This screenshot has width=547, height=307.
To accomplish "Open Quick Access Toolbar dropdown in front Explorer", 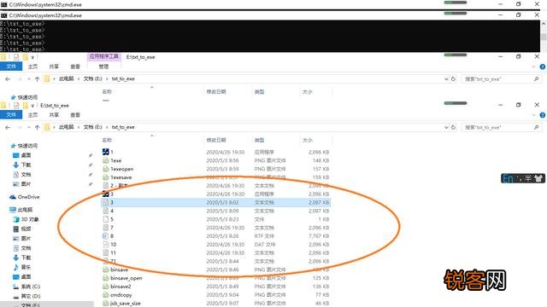I will 32,106.
